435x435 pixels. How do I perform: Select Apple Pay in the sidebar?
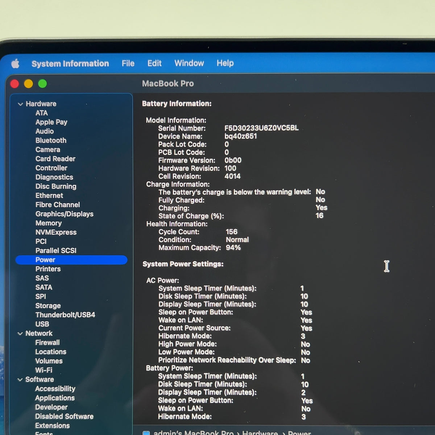(51, 122)
